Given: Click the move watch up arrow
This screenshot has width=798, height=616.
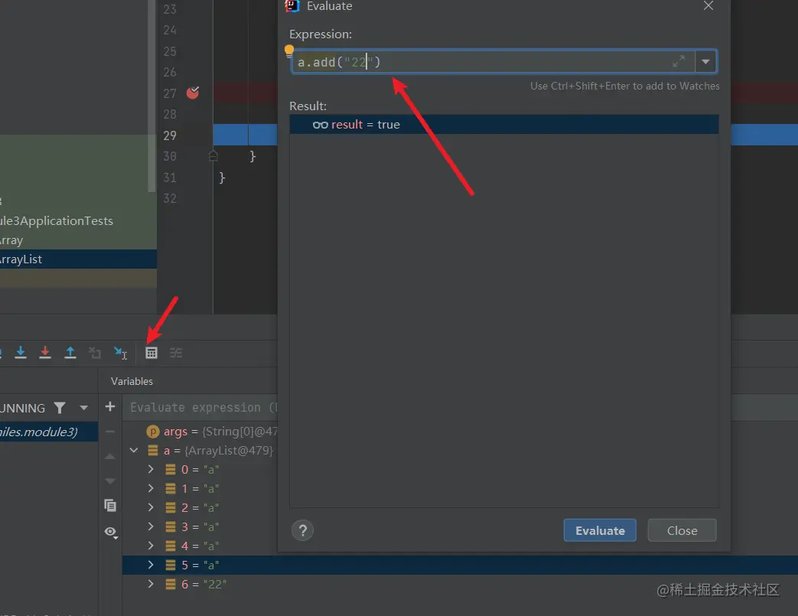Looking at the screenshot, I should point(110,457).
